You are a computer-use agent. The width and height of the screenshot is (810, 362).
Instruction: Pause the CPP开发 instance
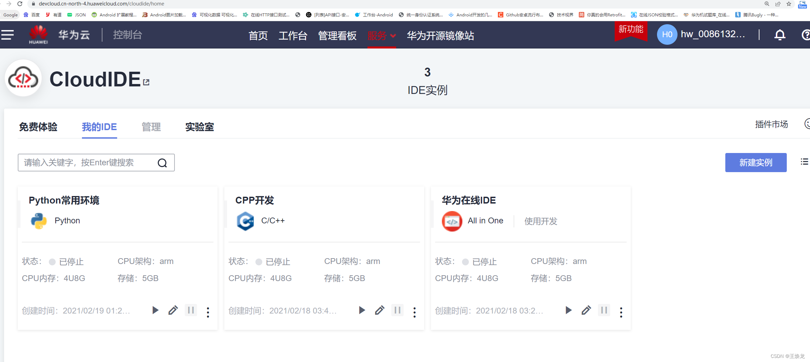click(397, 310)
